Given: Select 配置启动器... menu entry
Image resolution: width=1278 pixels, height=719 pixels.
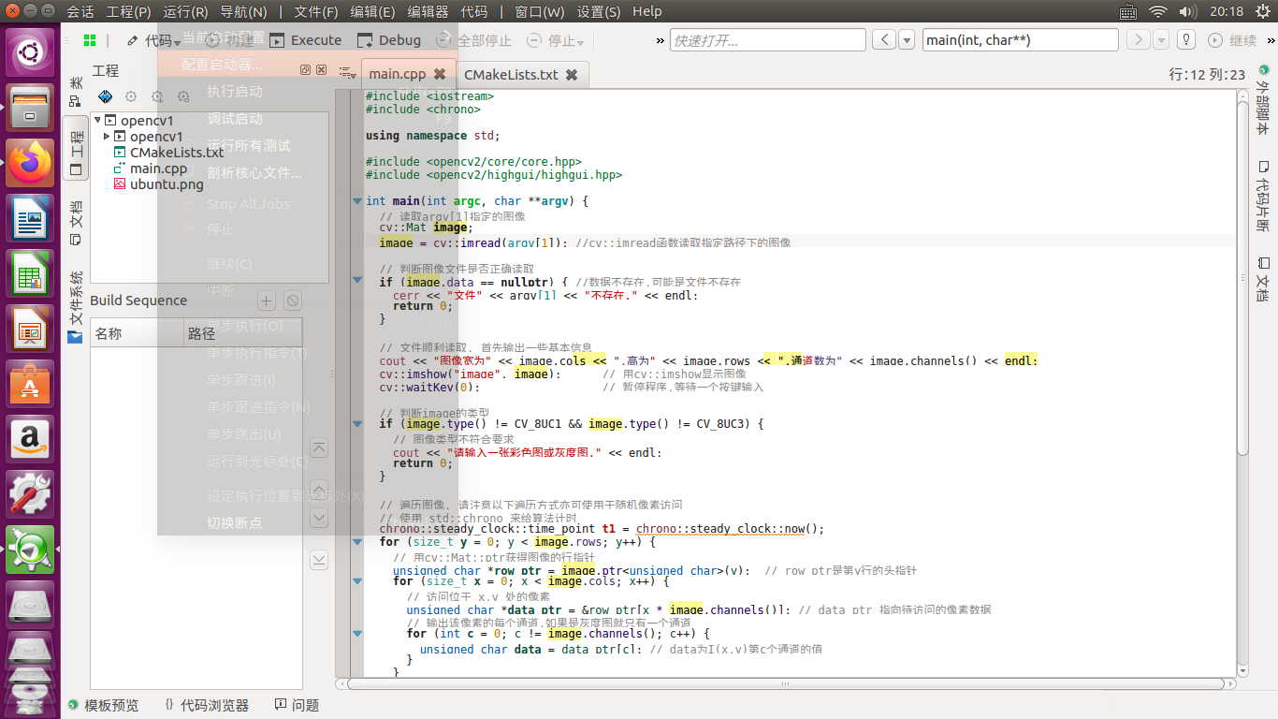Looking at the screenshot, I should click(x=222, y=65).
